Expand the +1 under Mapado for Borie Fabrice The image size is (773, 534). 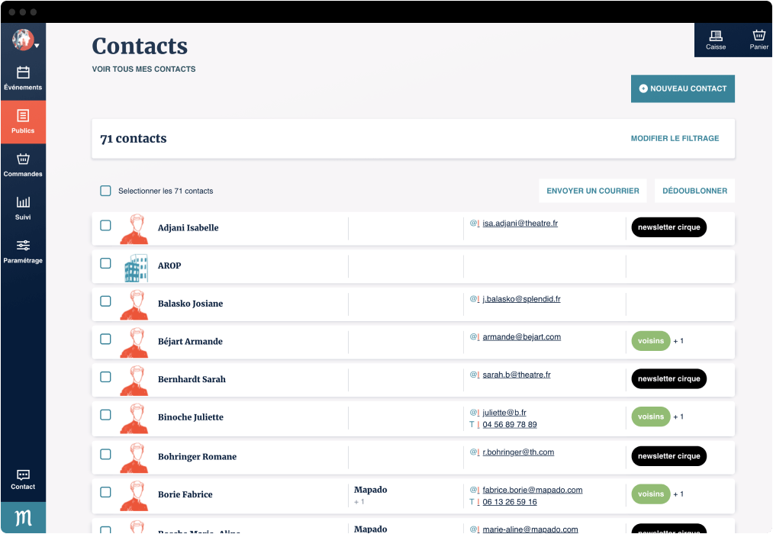(359, 502)
